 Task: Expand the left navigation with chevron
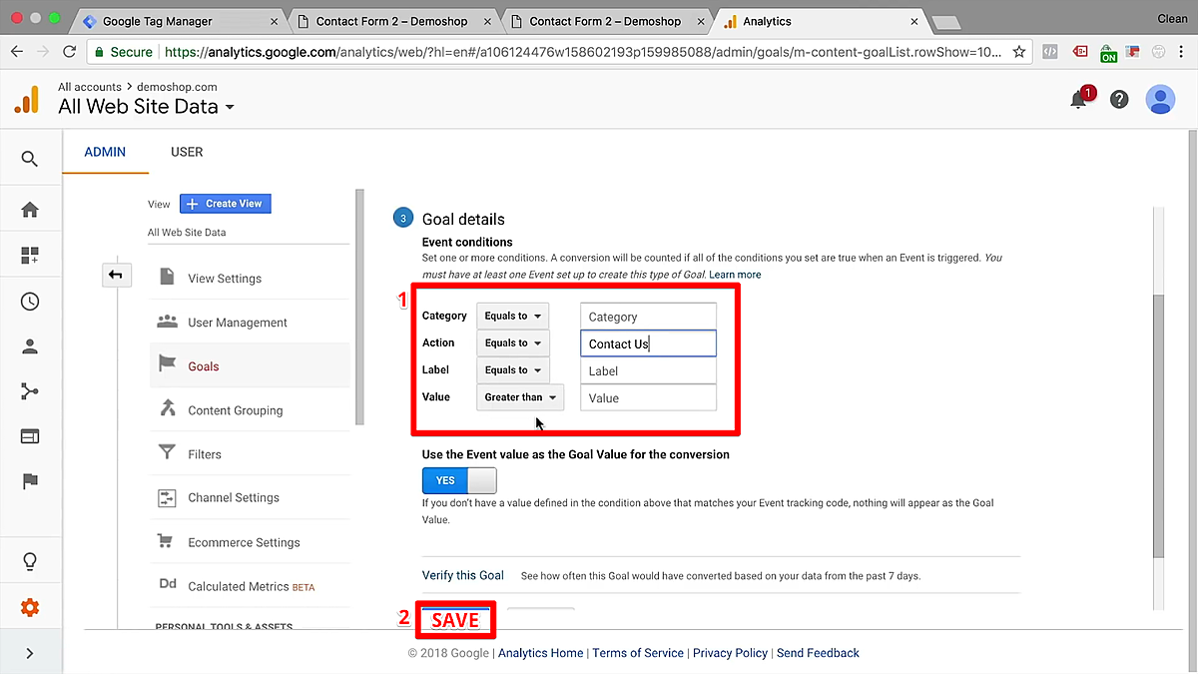(30, 653)
